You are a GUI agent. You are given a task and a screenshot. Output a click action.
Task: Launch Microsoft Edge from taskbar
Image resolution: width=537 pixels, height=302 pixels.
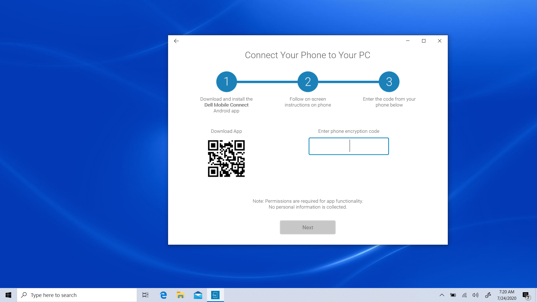163,295
